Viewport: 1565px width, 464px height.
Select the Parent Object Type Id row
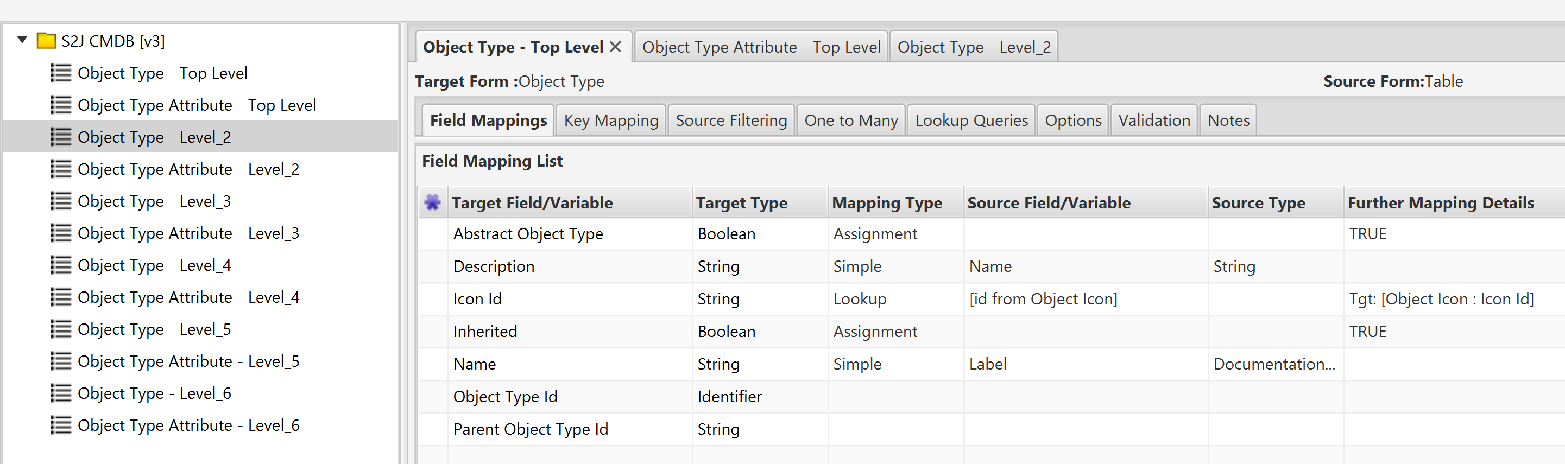[x=992, y=429]
